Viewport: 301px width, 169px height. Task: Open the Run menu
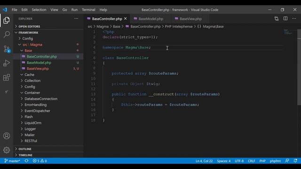74,9
